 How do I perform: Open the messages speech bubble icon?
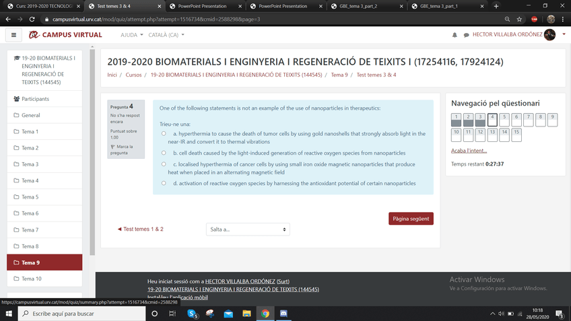pos(466,35)
